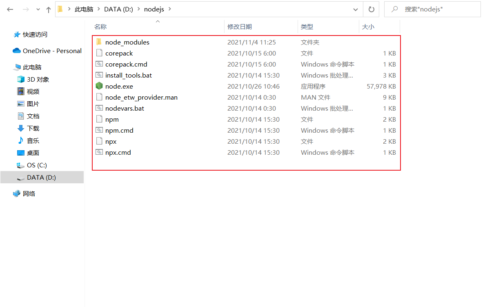Click the 视频 film icon

[21, 91]
